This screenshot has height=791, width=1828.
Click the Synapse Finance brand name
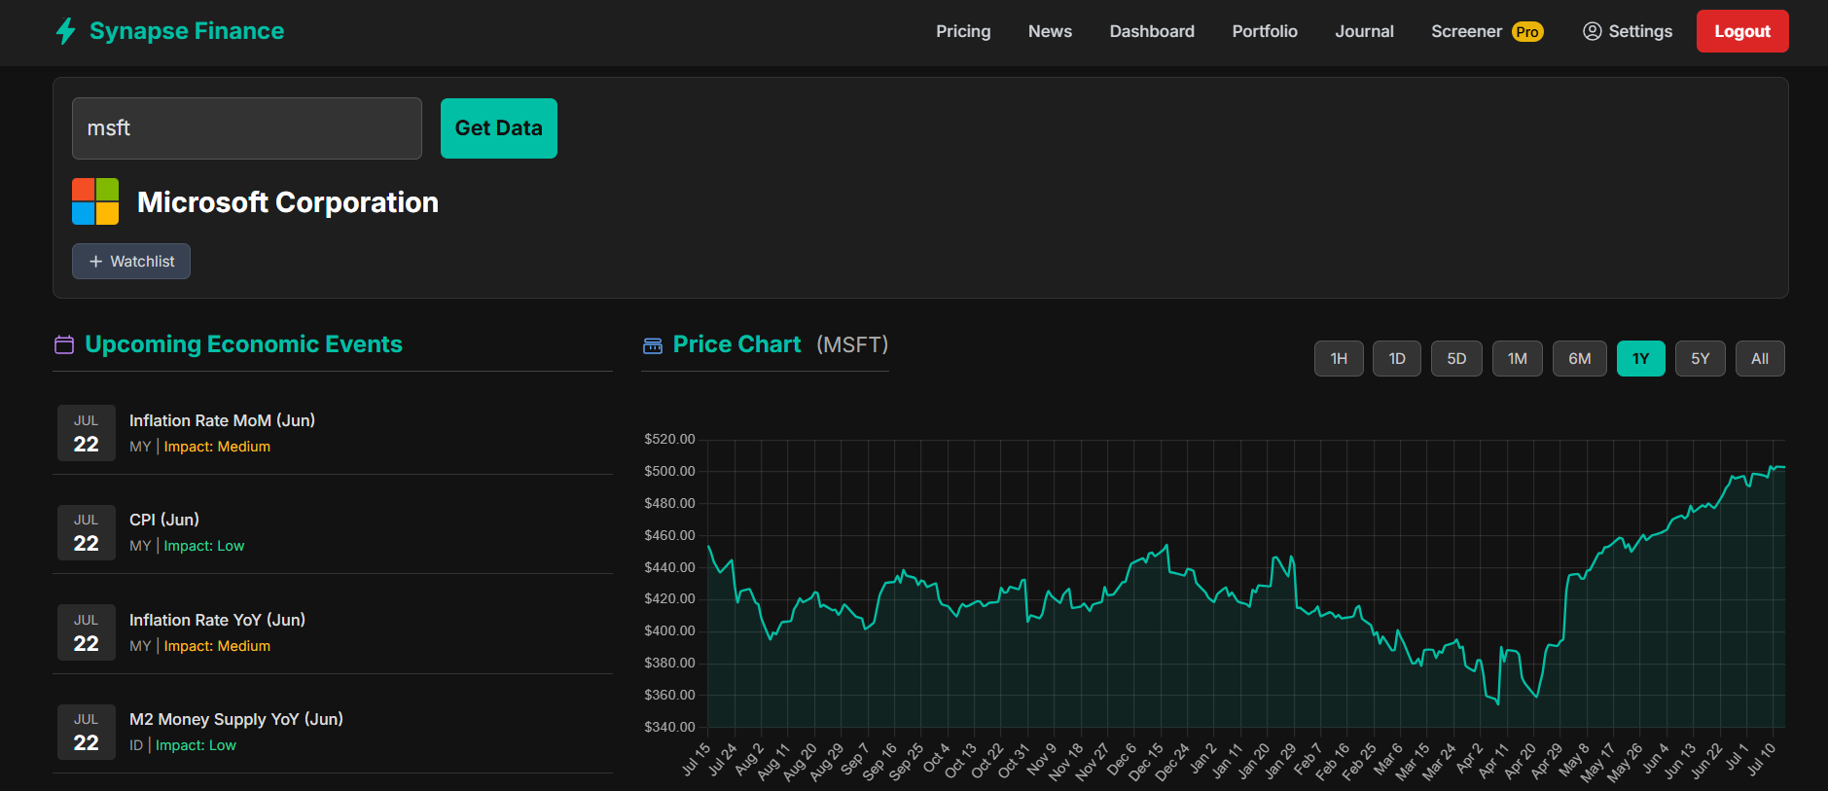point(187,31)
